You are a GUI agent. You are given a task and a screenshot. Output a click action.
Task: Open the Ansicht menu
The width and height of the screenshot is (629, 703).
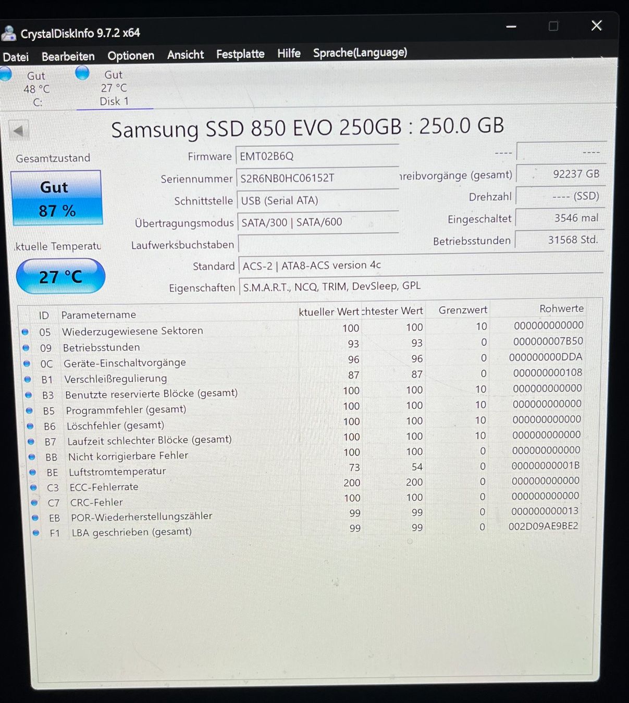tap(186, 55)
